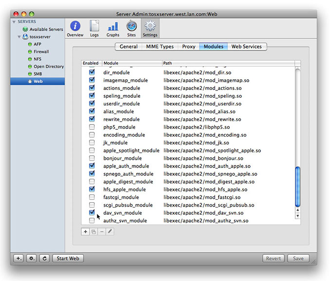Sort by the Module column header
The height and width of the screenshot is (281, 331).
(132, 63)
